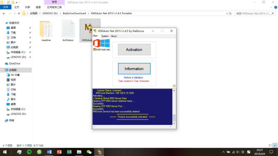Image resolution: width=278 pixels, height=156 pixels.
Task: Select 文档 under quick access
Action: (13, 38)
